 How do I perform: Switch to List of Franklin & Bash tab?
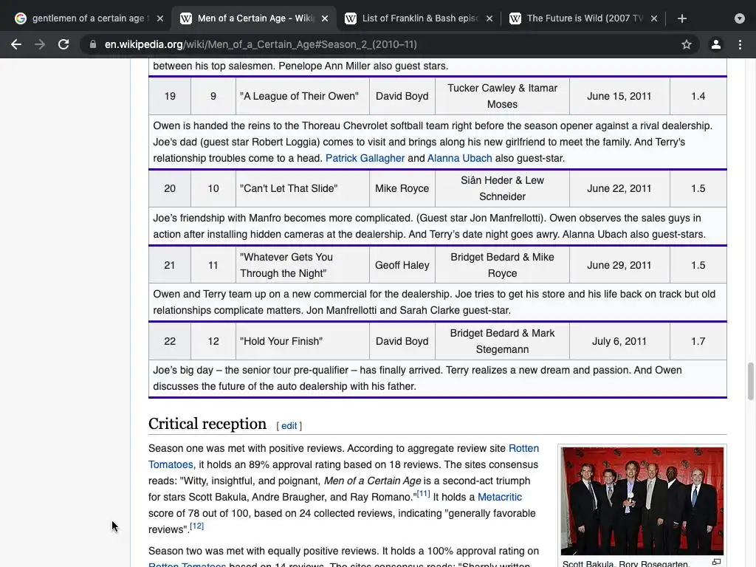(x=419, y=18)
